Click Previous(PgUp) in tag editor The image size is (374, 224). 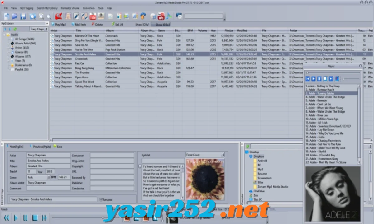pos(40,146)
